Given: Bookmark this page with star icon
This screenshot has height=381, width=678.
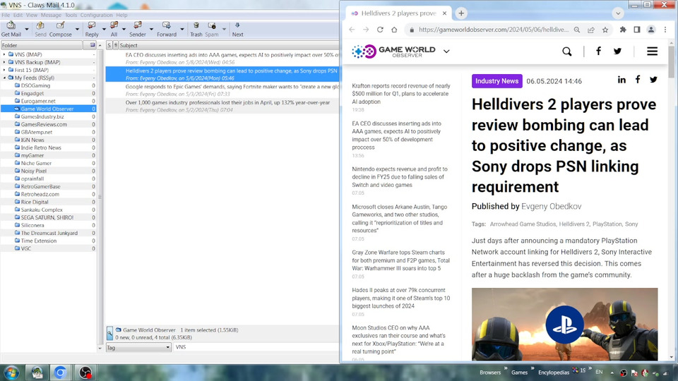Looking at the screenshot, I should pos(605,30).
